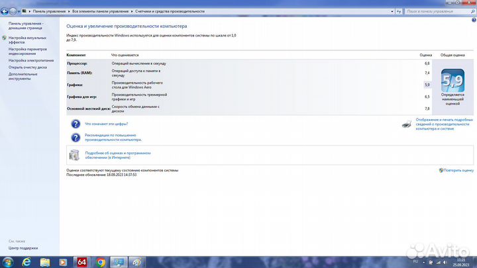Viewport: 477px width, 268px height.
Task: Select the 'Процессор:' row label
Action: point(78,64)
